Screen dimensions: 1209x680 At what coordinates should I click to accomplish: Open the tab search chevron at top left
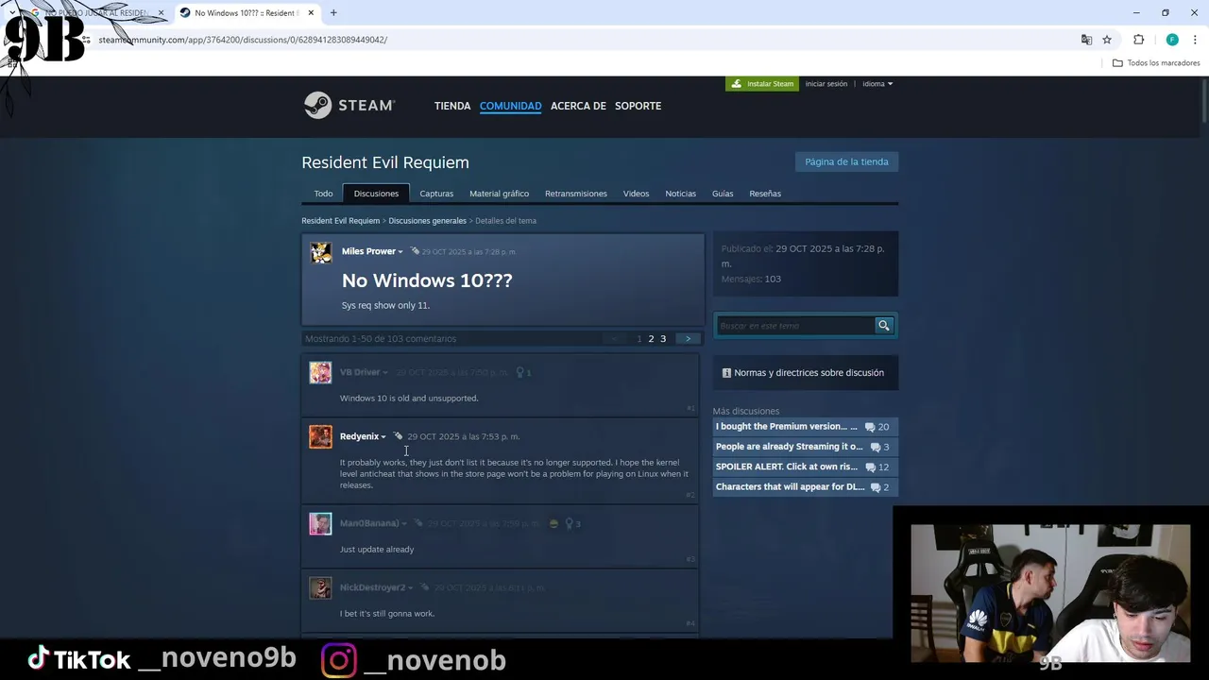coord(11,13)
